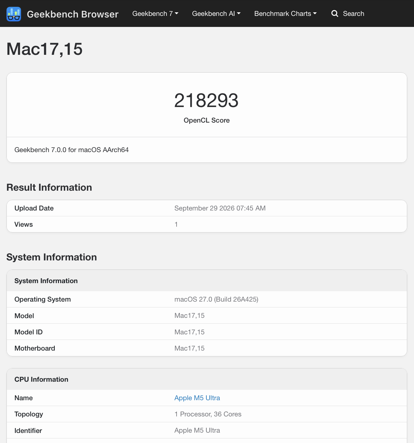Viewport: 414px width, 443px height.
Task: Click the Name label in CPU Information
Action: [x=24, y=398]
